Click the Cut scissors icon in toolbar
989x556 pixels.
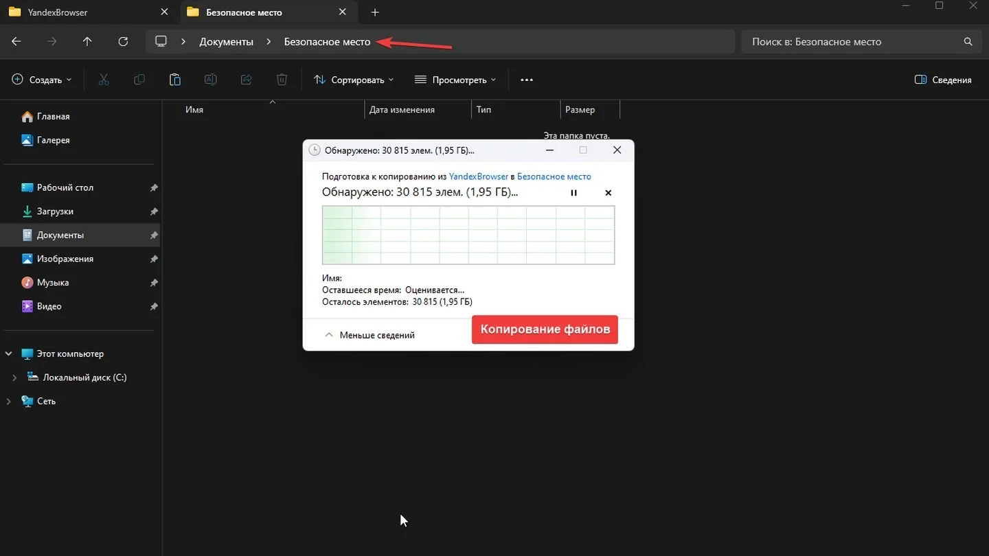click(x=104, y=80)
